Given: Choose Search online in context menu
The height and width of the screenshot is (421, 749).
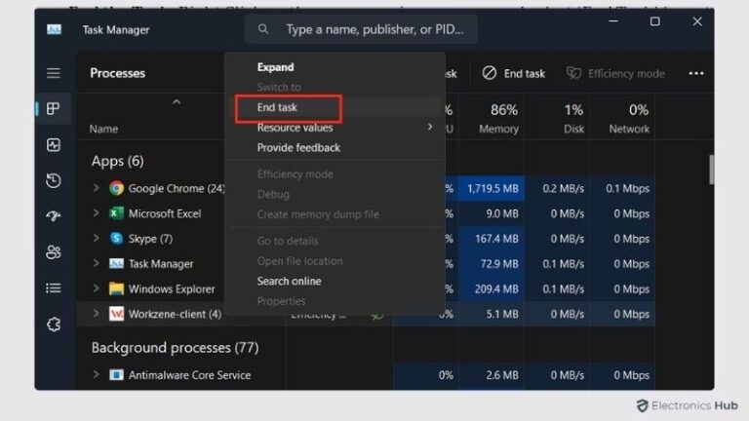Looking at the screenshot, I should [x=289, y=281].
